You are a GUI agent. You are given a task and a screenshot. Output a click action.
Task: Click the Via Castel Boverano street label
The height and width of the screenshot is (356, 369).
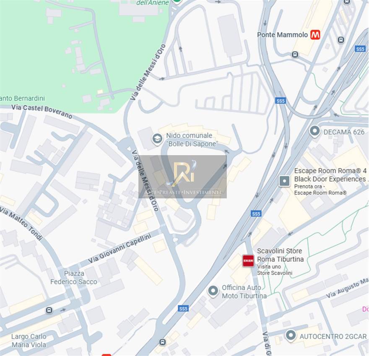(x=42, y=111)
